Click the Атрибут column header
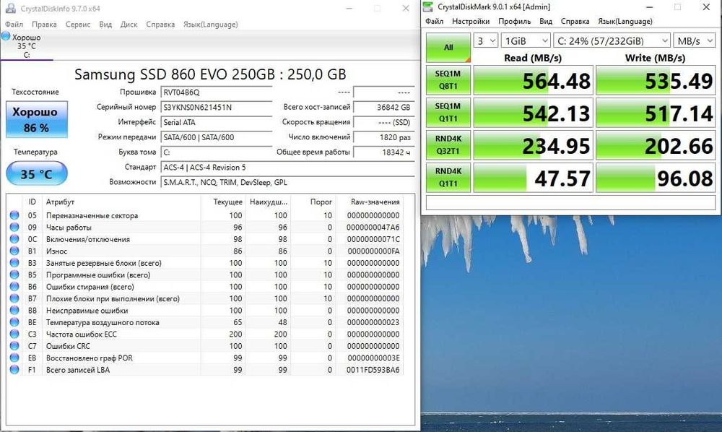 click(x=121, y=202)
